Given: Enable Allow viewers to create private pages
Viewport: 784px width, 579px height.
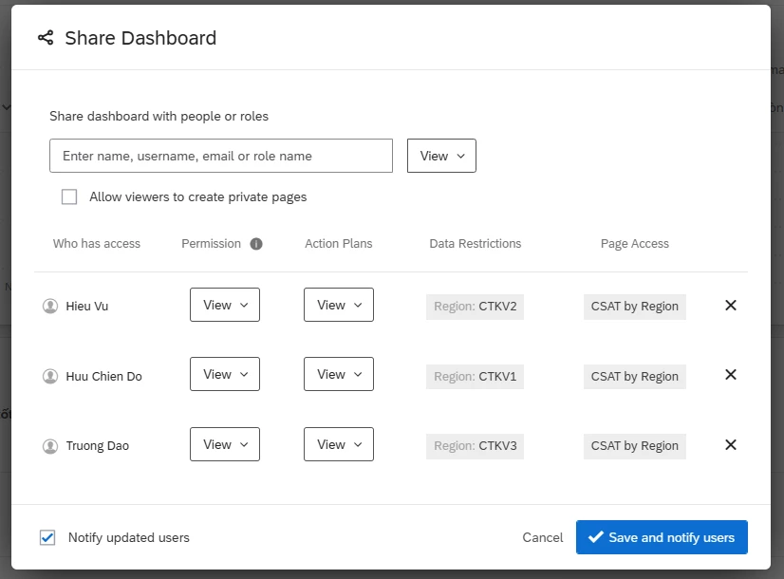Looking at the screenshot, I should (69, 196).
